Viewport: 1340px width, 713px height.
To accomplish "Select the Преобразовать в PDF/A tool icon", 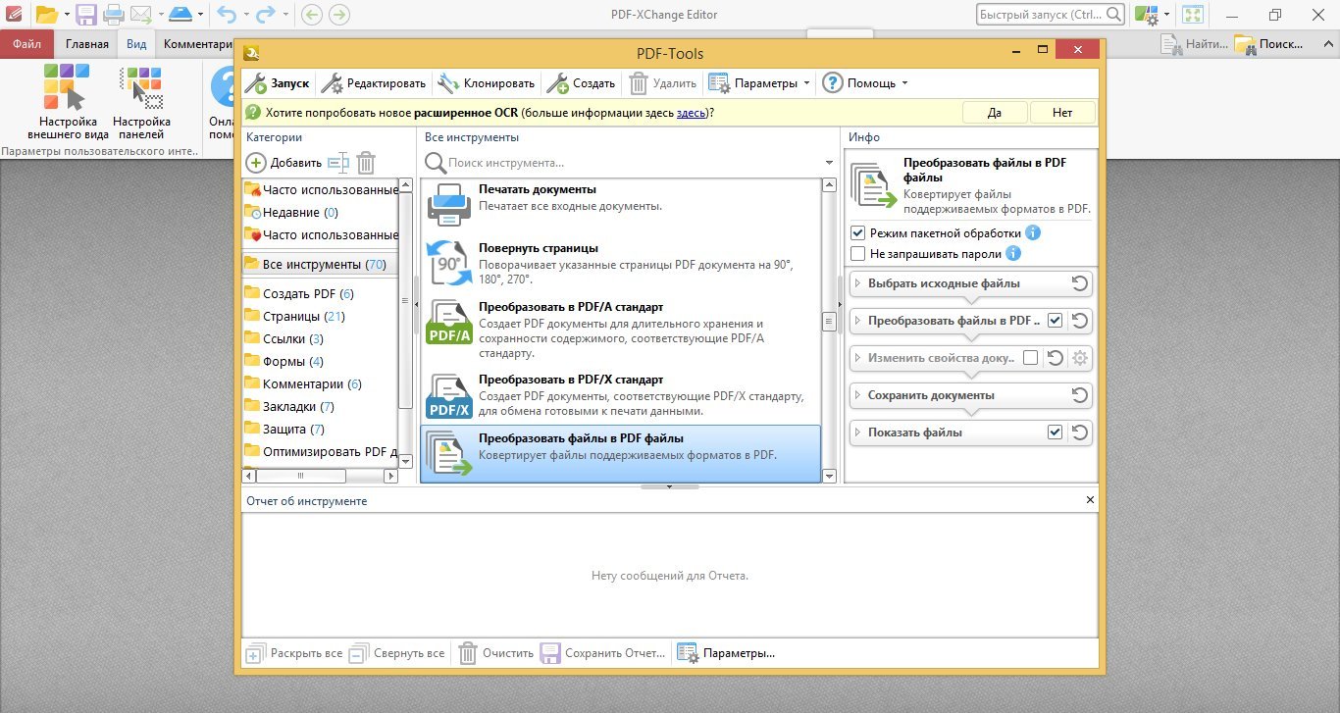I will point(450,323).
